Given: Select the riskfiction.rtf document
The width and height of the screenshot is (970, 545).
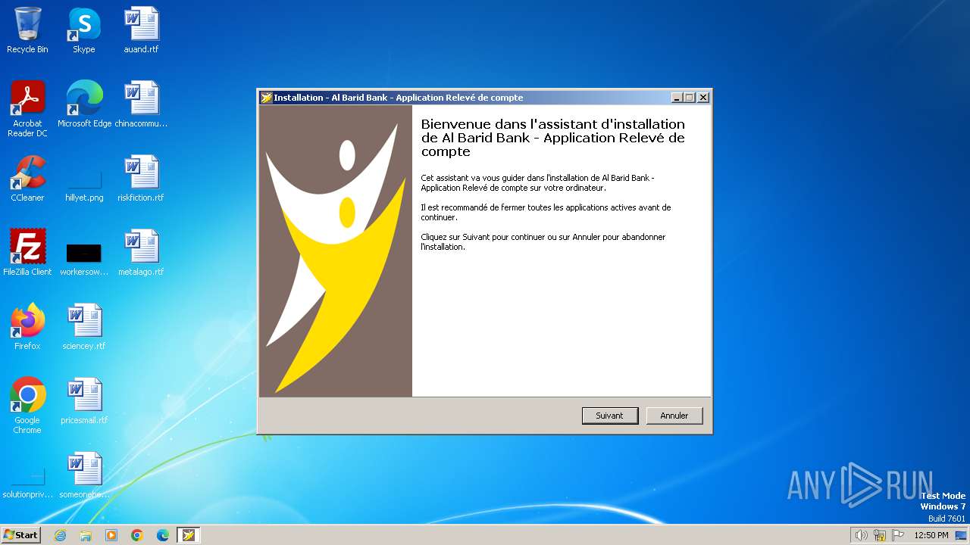Looking at the screenshot, I should coord(141,178).
